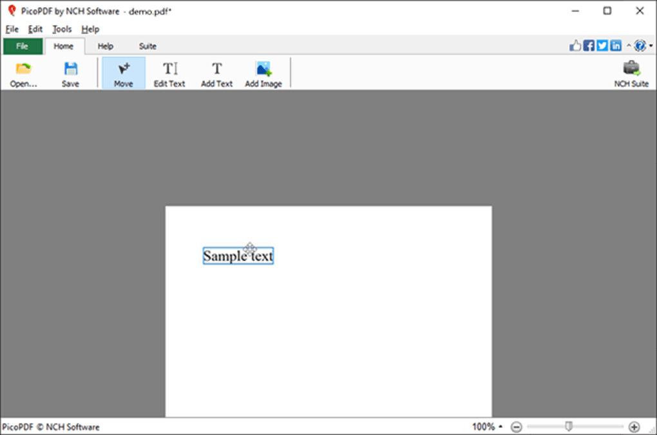Click the zoom slider handle

pos(569,426)
